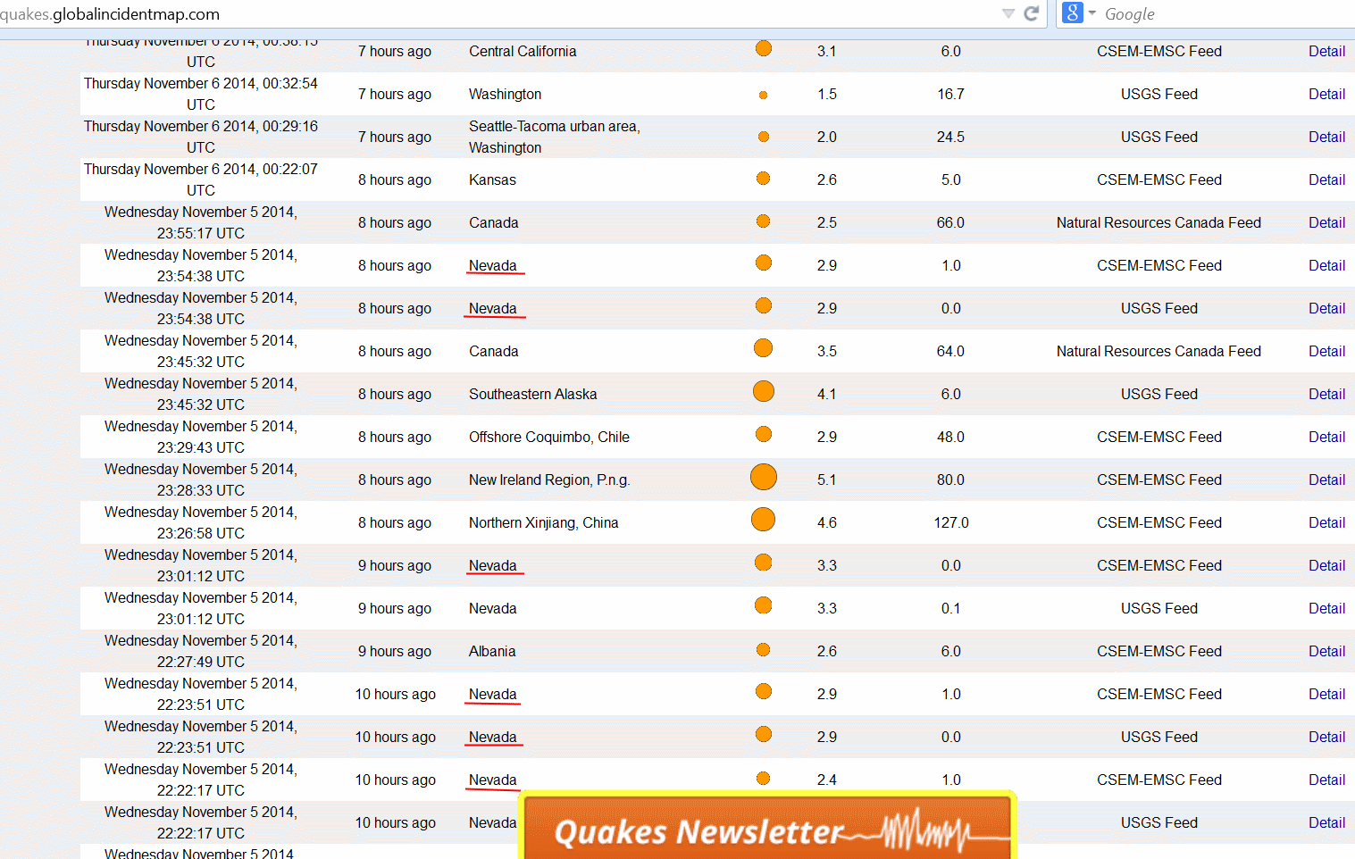Click orange marker for Kansas quake
Screen dimensions: 1355x859
tap(764, 179)
